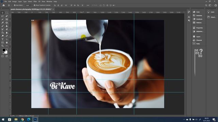
Task: Select the Hand tool
Action: click(x=7, y=43)
